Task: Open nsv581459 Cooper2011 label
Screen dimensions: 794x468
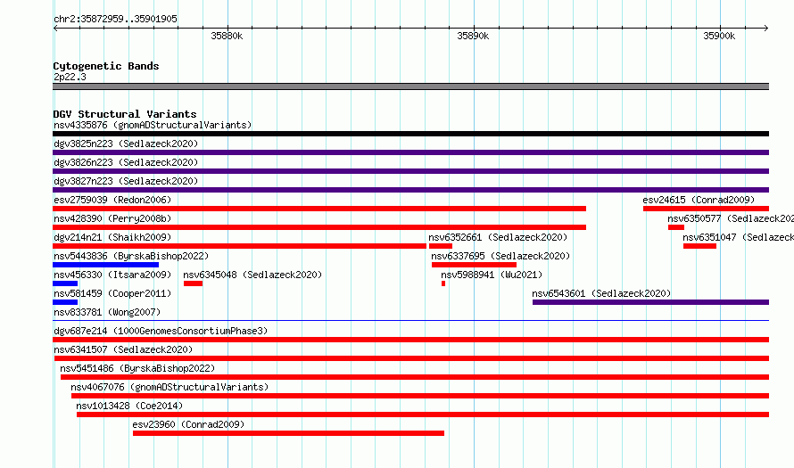Action: (x=112, y=293)
